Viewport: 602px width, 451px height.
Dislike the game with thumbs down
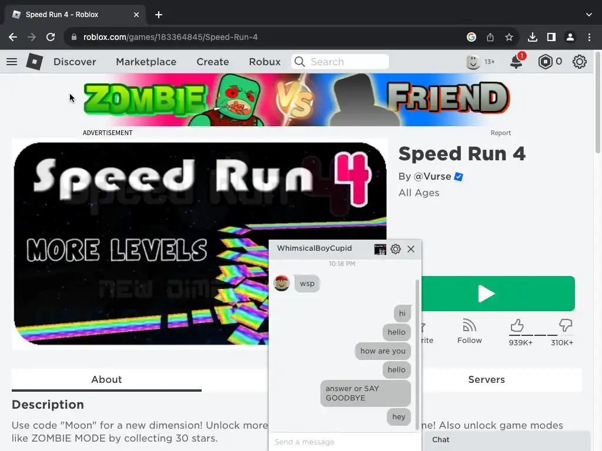565,325
